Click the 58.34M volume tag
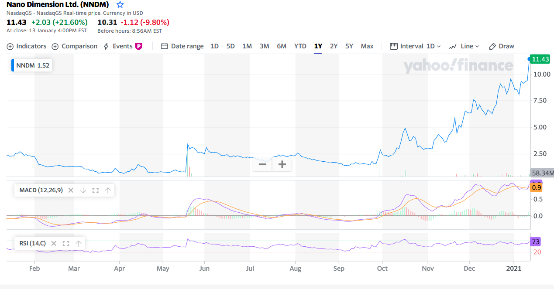This screenshot has width=554, height=289. coord(542,173)
